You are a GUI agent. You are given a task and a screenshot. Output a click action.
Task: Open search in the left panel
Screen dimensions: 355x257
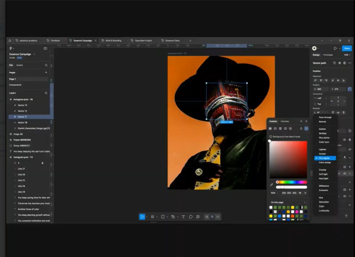point(46,65)
